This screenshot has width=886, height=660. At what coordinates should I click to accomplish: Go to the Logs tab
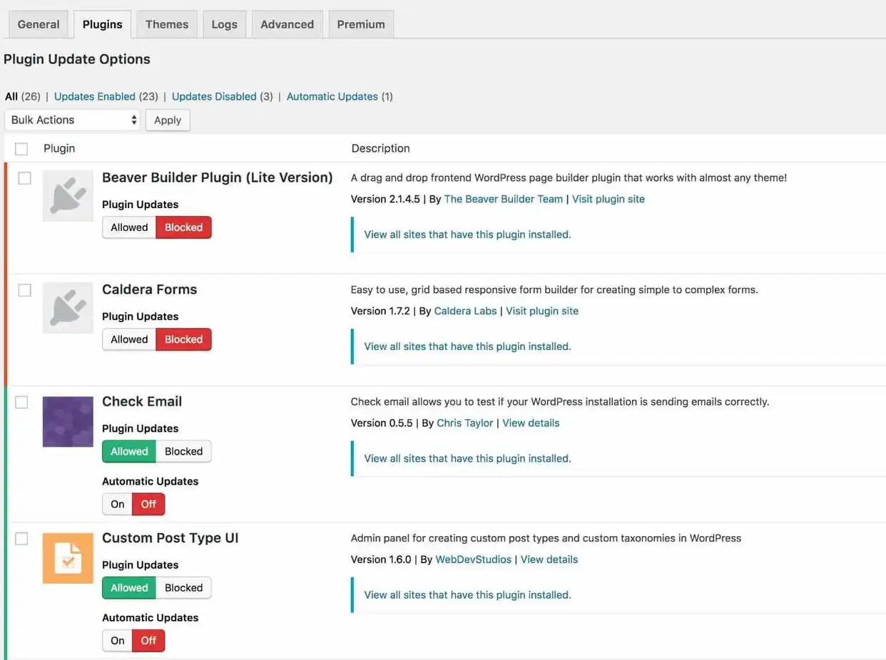224,24
